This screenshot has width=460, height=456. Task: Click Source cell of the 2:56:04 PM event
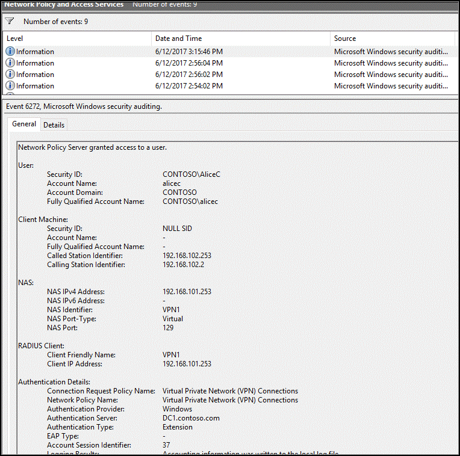click(391, 63)
